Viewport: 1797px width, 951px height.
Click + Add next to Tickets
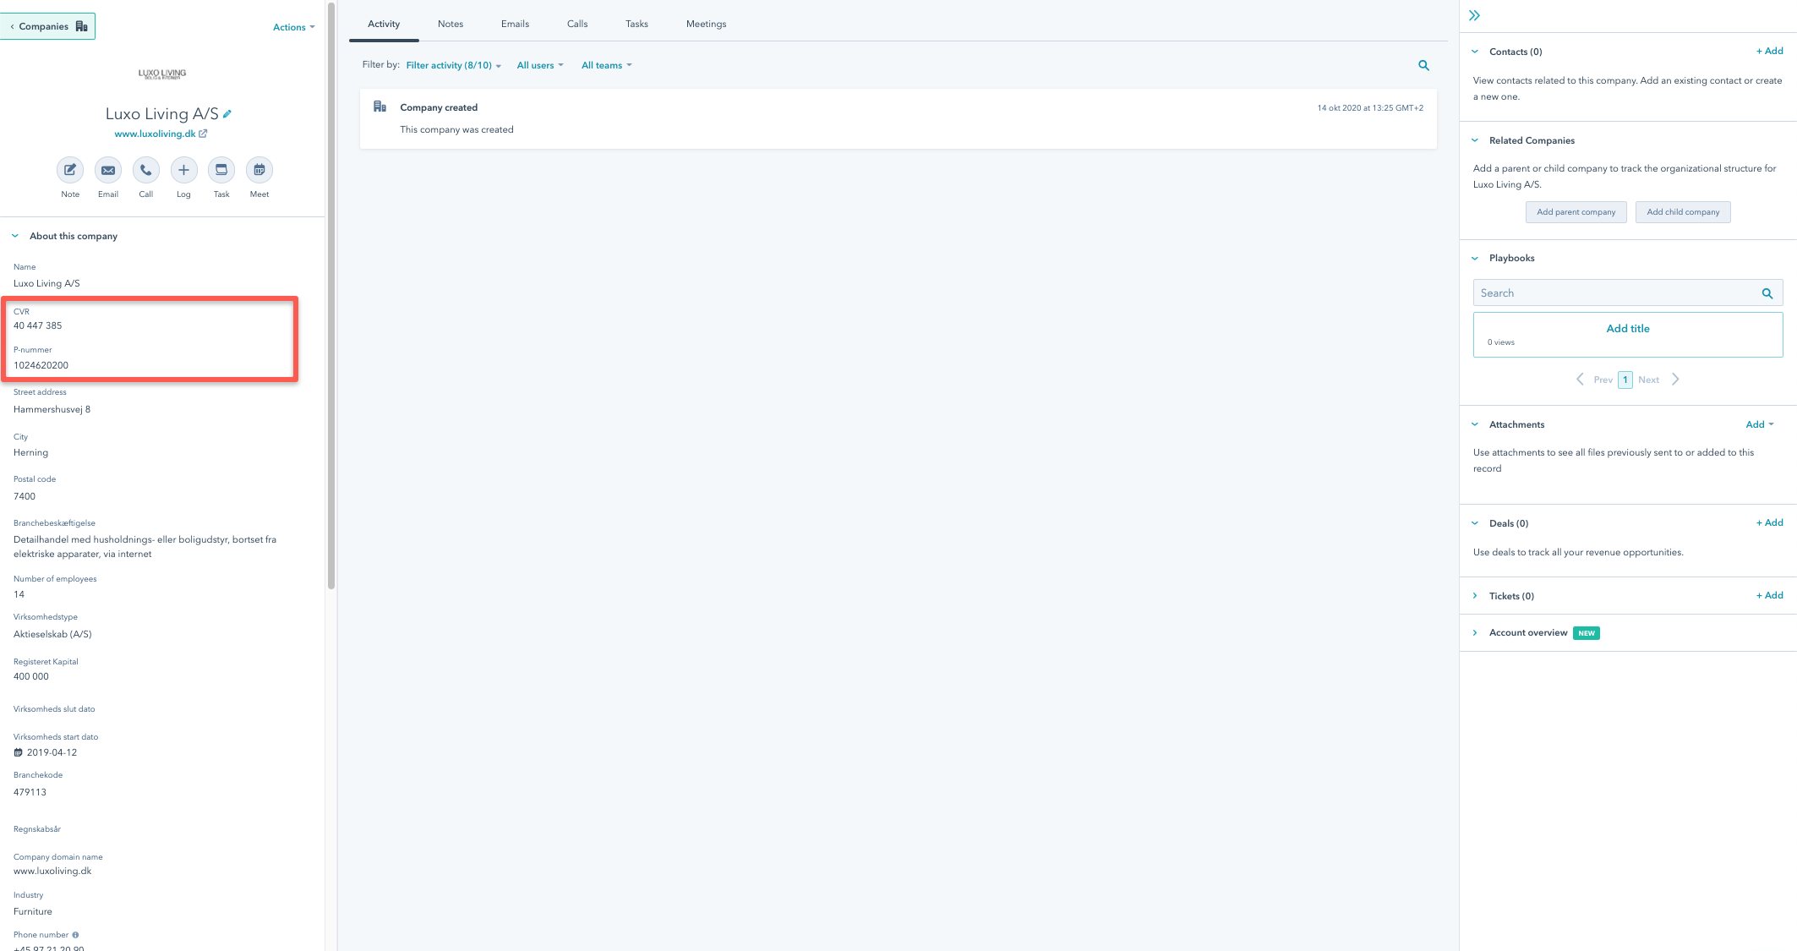pos(1769,595)
